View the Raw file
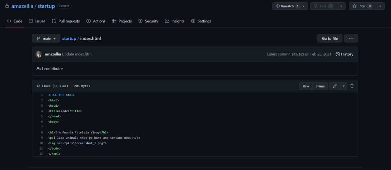 click(306, 86)
